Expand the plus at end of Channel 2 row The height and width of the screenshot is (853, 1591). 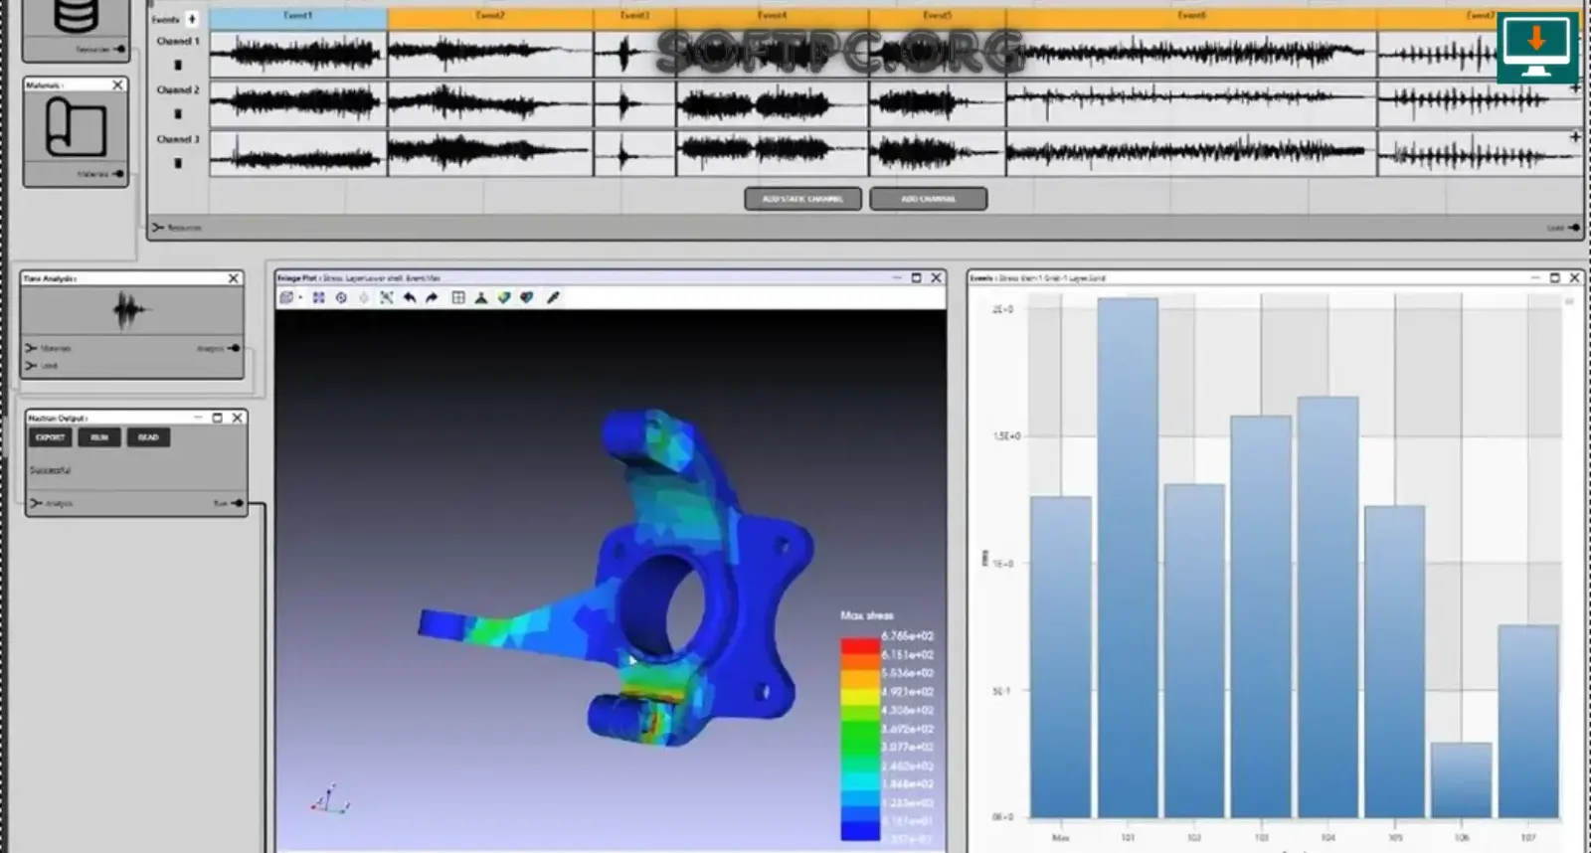coord(1575,88)
